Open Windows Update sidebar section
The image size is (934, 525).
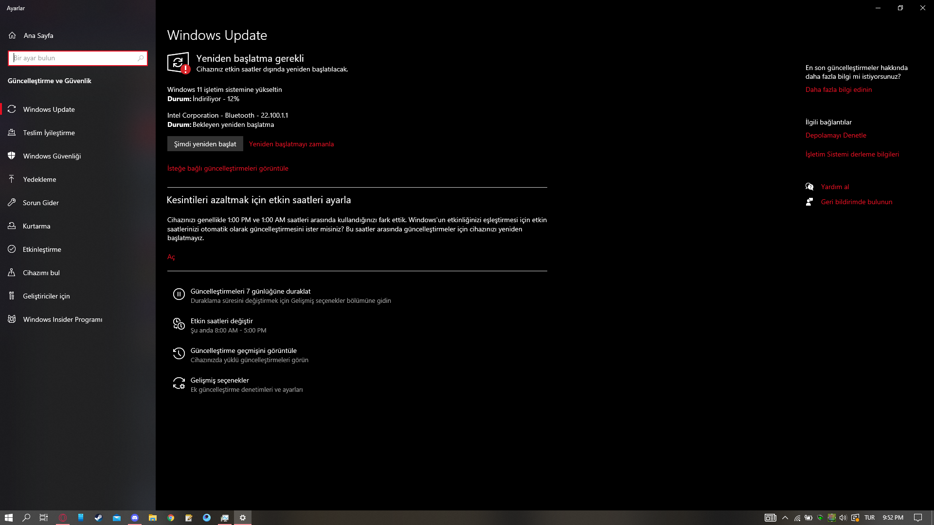pyautogui.click(x=78, y=109)
